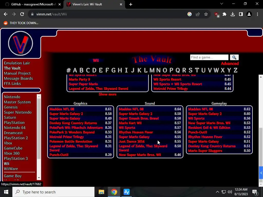Click the Windows taskbar search box
263x197 pixels.
coord(53,192)
